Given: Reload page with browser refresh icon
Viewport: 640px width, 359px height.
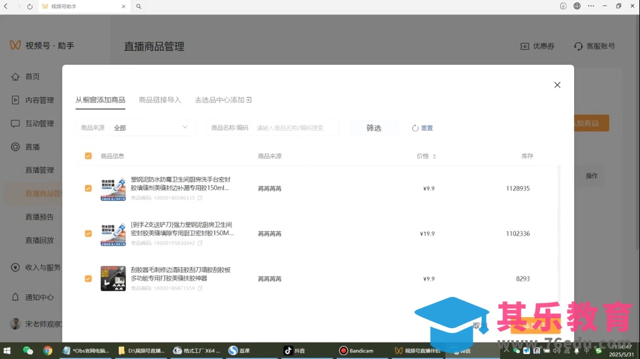Looking at the screenshot, I should coord(30,6).
